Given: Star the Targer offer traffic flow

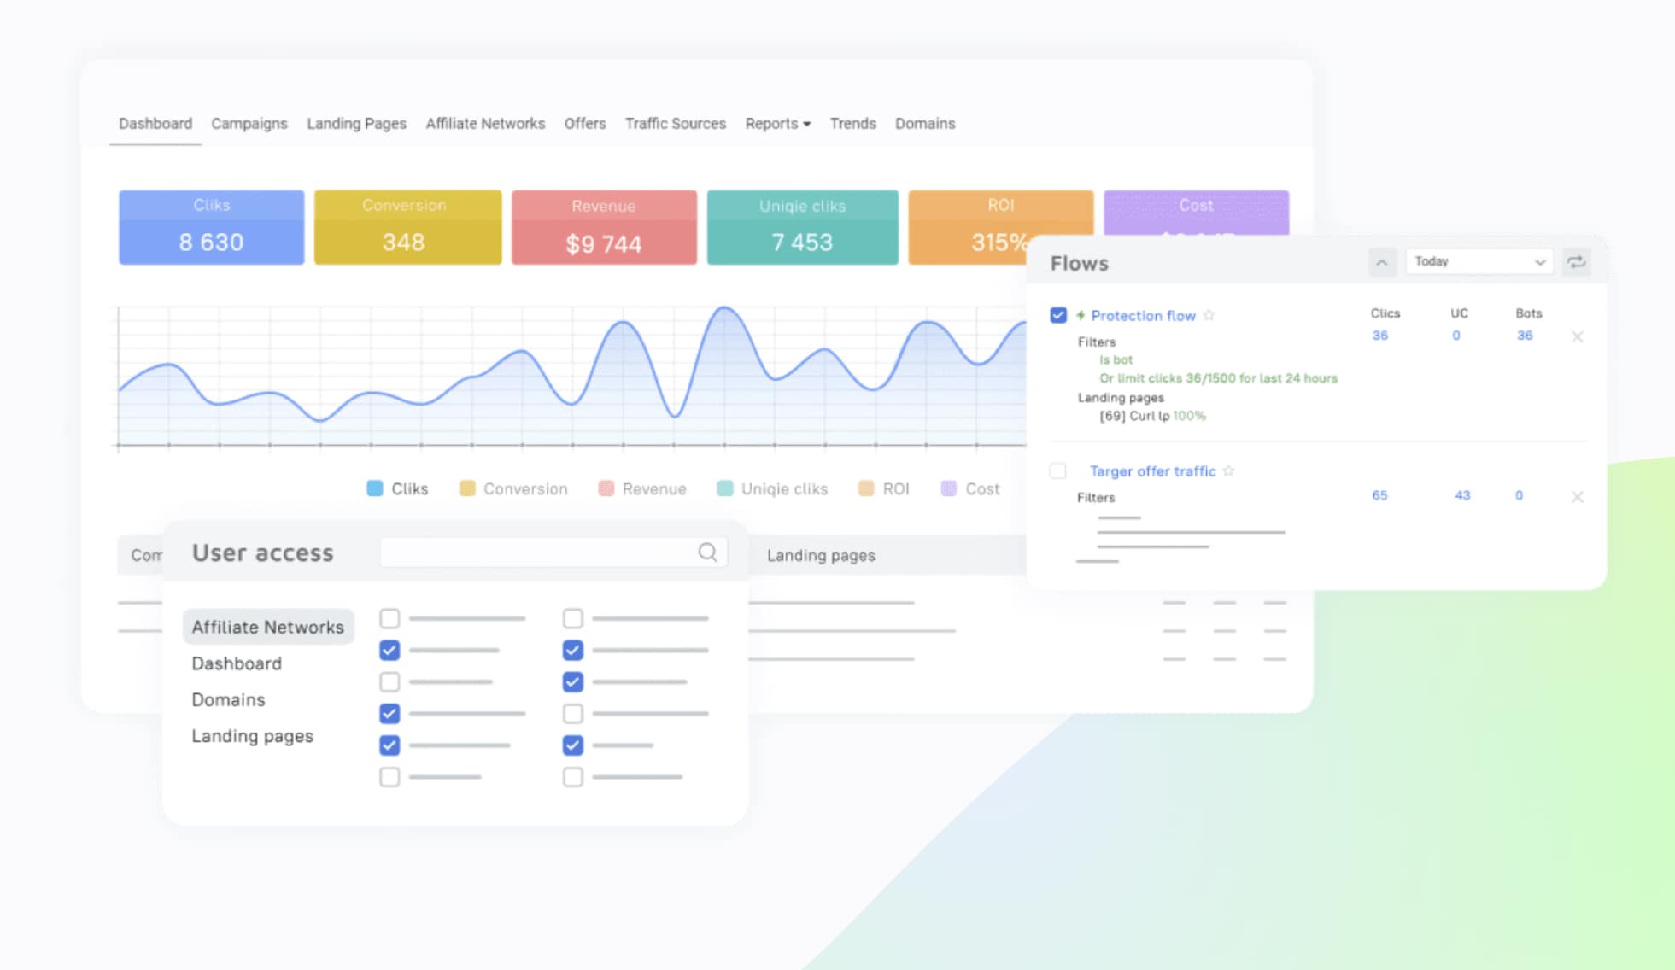Looking at the screenshot, I should (1229, 470).
